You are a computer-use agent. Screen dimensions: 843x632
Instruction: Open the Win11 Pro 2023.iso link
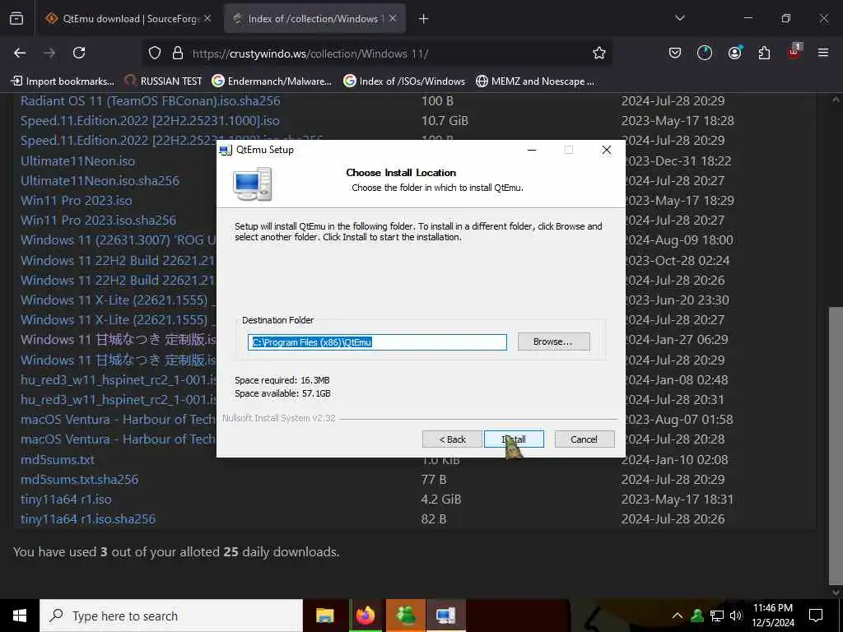pos(77,201)
